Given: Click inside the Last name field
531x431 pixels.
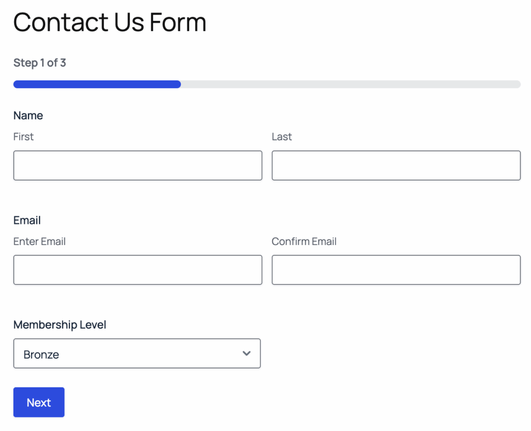Looking at the screenshot, I should (x=396, y=165).
